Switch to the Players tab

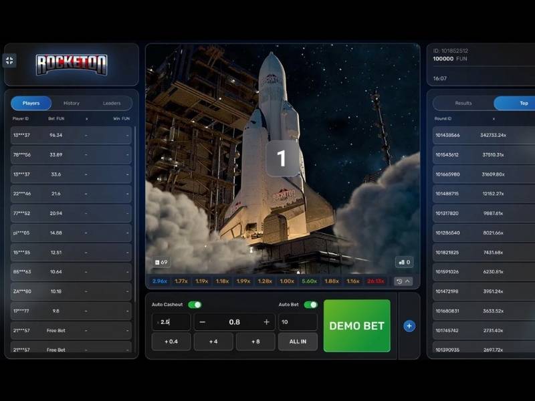(x=31, y=103)
